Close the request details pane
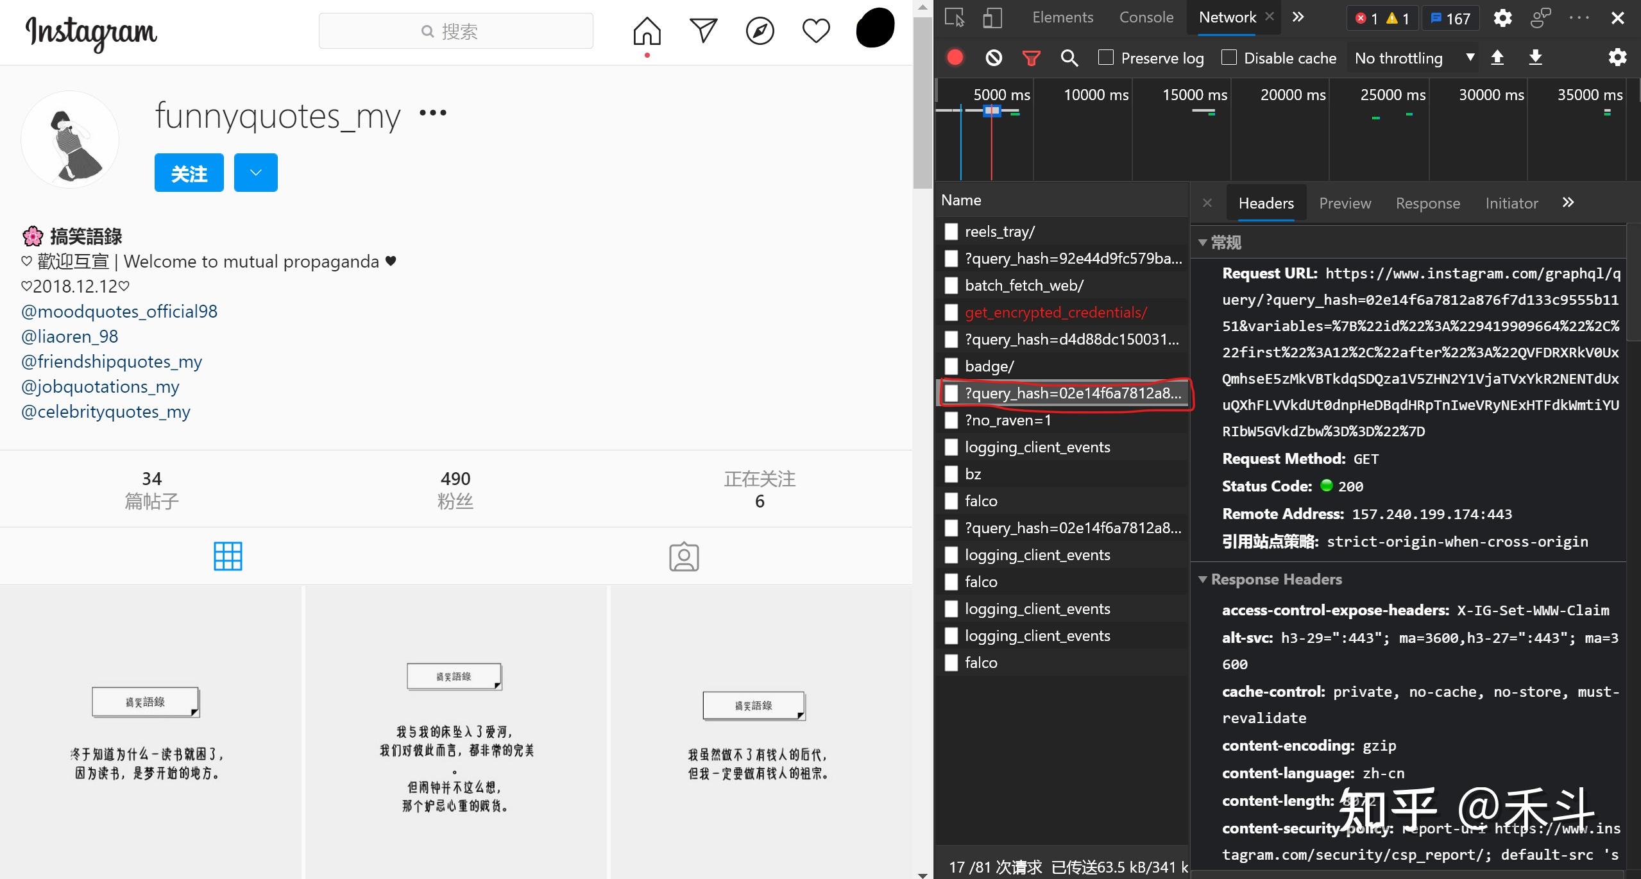The height and width of the screenshot is (879, 1641). tap(1207, 203)
